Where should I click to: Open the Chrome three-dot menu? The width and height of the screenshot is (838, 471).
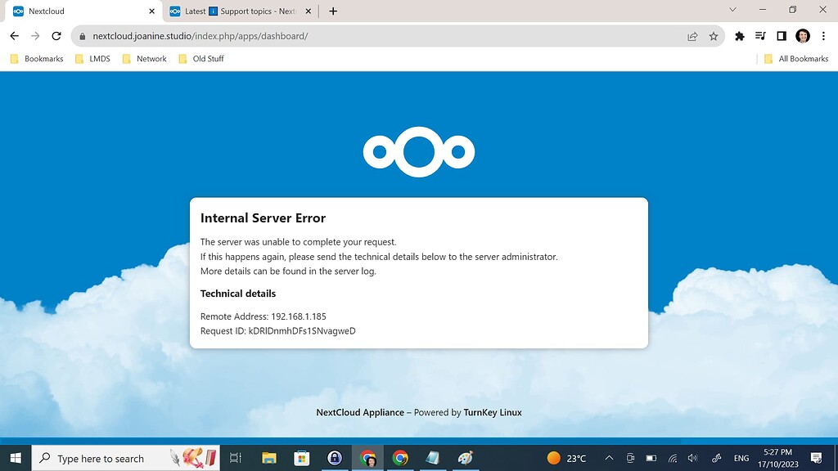[x=823, y=36]
